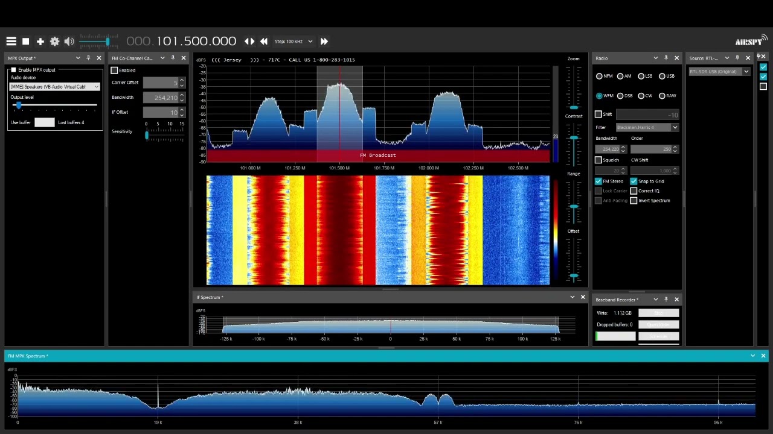Screen dimensions: 773x434
Task: Click the Sensitivity slider
Action: point(164,136)
